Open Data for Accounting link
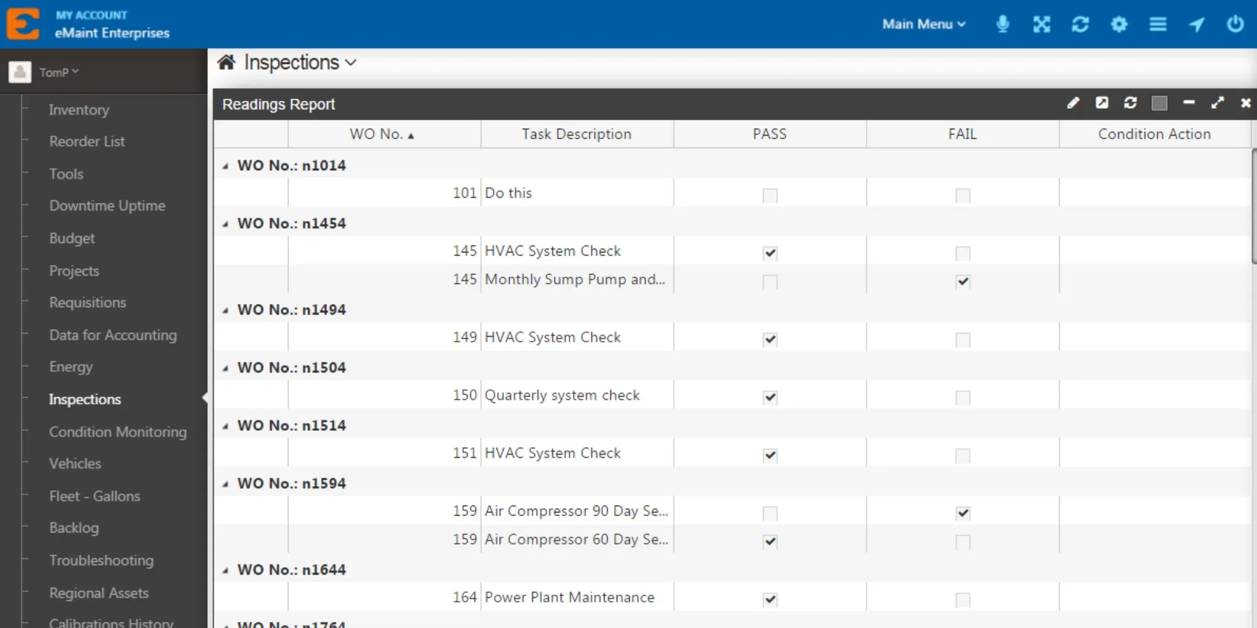 pos(113,335)
